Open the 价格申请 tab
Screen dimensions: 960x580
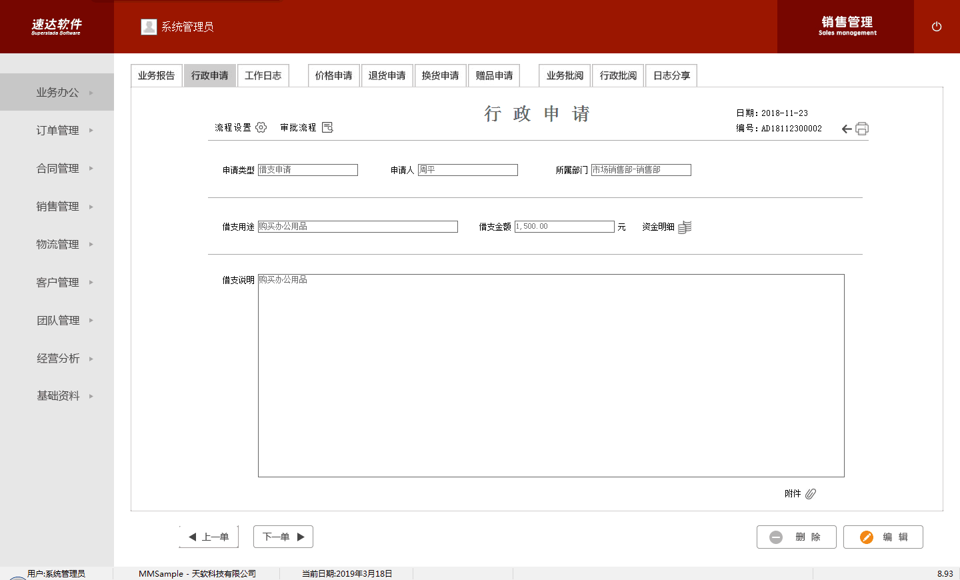[334, 75]
